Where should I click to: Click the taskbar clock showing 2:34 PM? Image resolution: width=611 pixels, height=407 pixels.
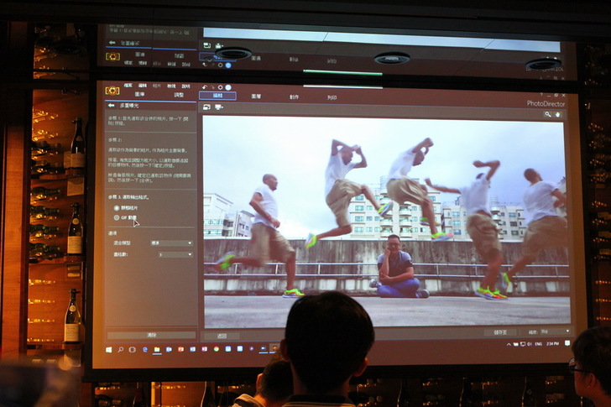(552, 343)
